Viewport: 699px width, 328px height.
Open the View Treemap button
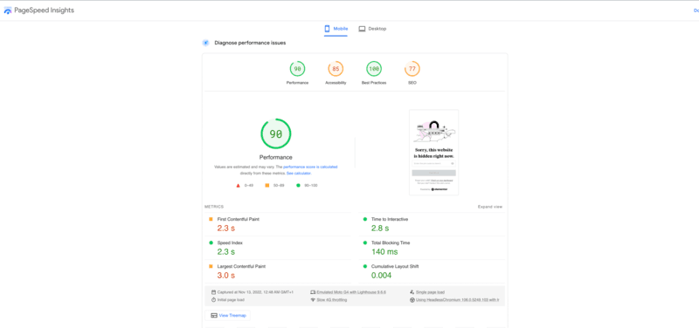[x=228, y=315]
